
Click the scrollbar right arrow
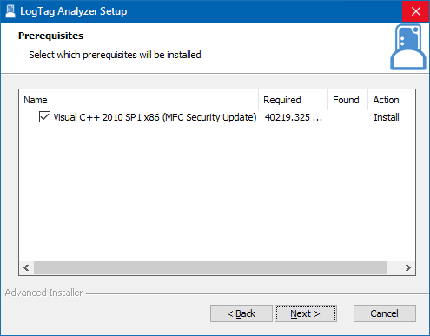pos(408,267)
